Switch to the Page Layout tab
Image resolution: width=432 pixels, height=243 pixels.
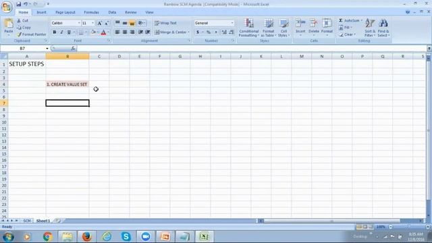pos(65,12)
